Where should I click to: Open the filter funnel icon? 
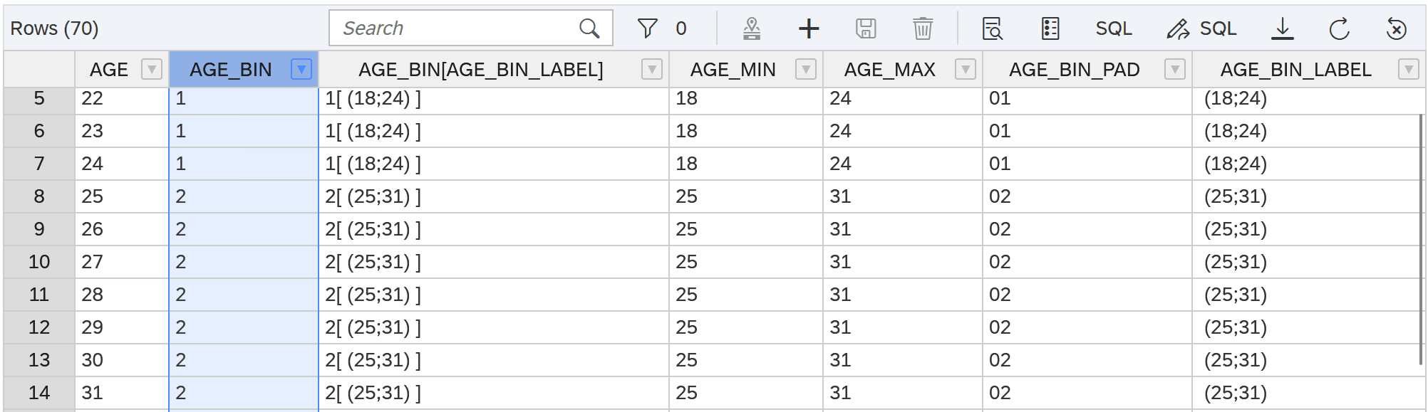pos(647,28)
